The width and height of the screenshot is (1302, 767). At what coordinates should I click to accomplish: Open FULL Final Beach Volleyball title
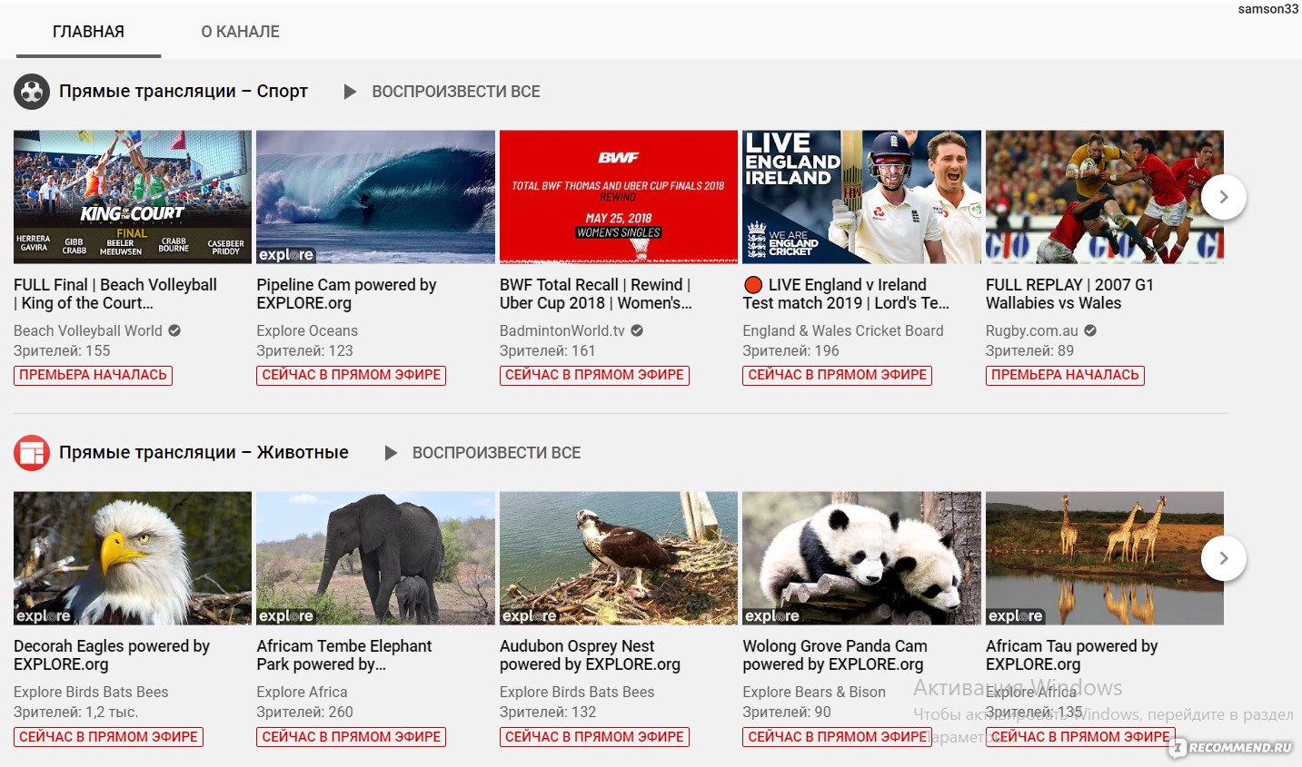115,294
